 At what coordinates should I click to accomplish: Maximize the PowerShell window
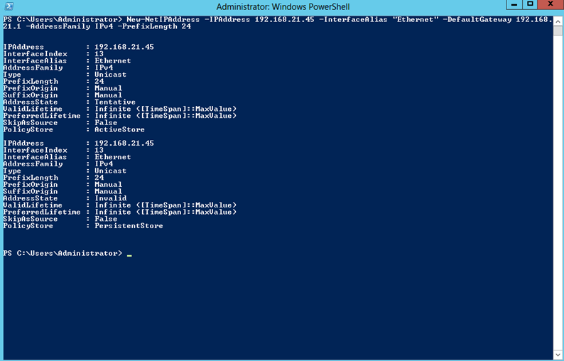click(530, 4)
